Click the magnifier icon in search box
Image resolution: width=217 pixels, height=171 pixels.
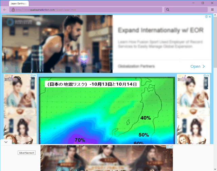point(167,10)
